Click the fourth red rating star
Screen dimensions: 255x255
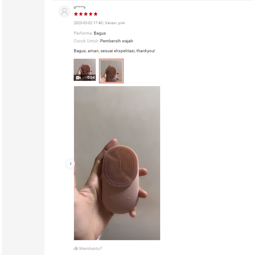tap(91, 14)
